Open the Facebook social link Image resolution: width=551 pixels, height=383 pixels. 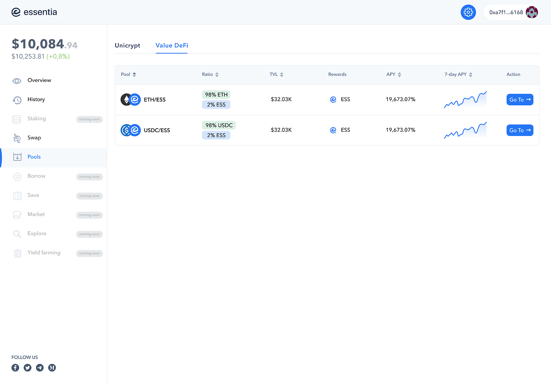(x=15, y=368)
